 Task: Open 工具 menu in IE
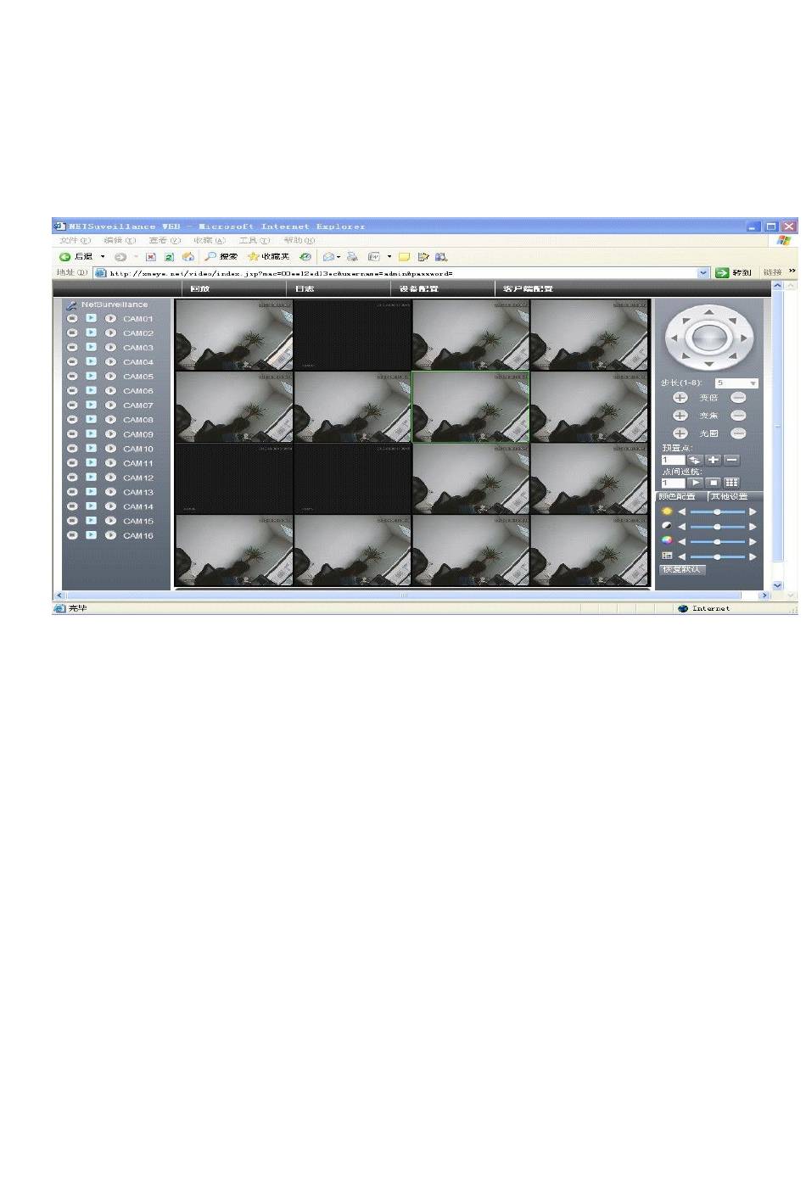pyautogui.click(x=255, y=241)
